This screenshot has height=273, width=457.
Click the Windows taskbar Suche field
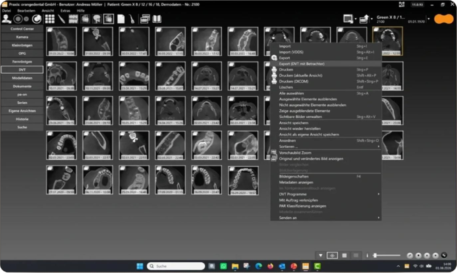point(176,266)
